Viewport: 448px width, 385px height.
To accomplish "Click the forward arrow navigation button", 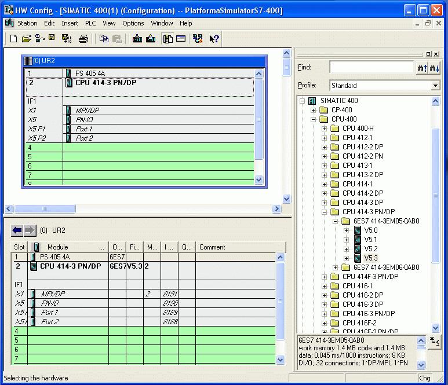I will point(30,230).
